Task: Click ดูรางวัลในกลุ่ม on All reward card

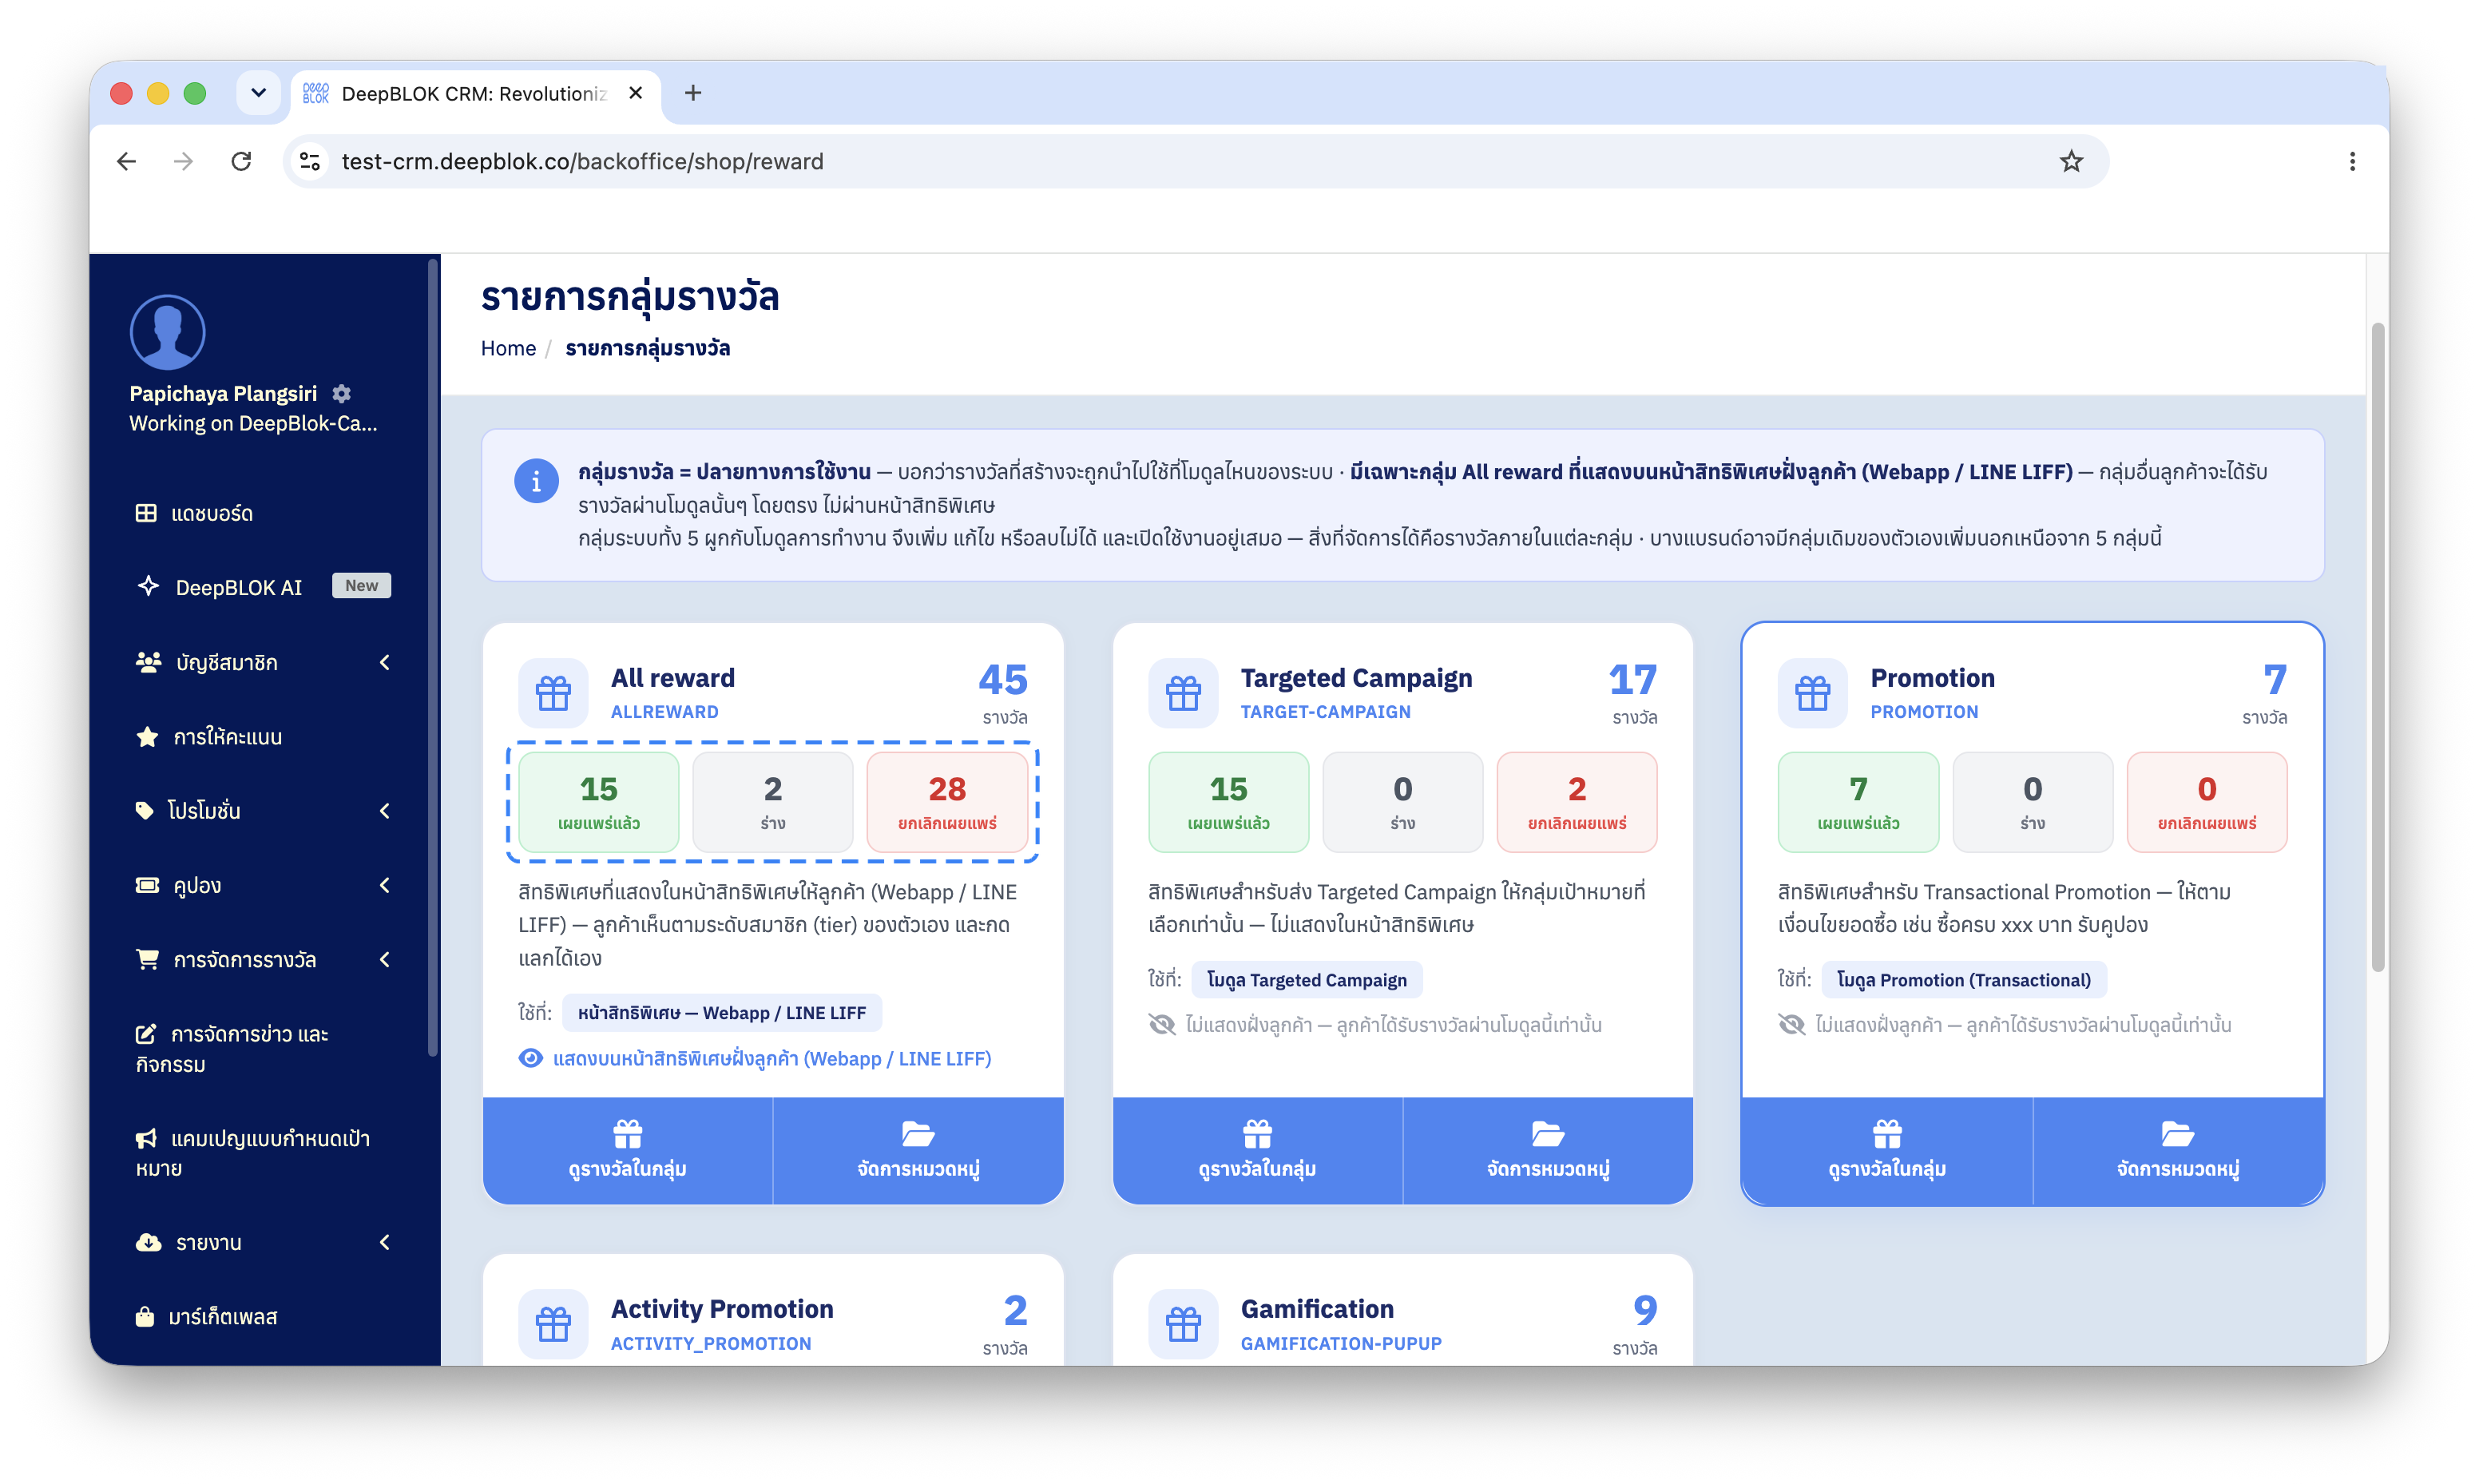Action: click(628, 1150)
